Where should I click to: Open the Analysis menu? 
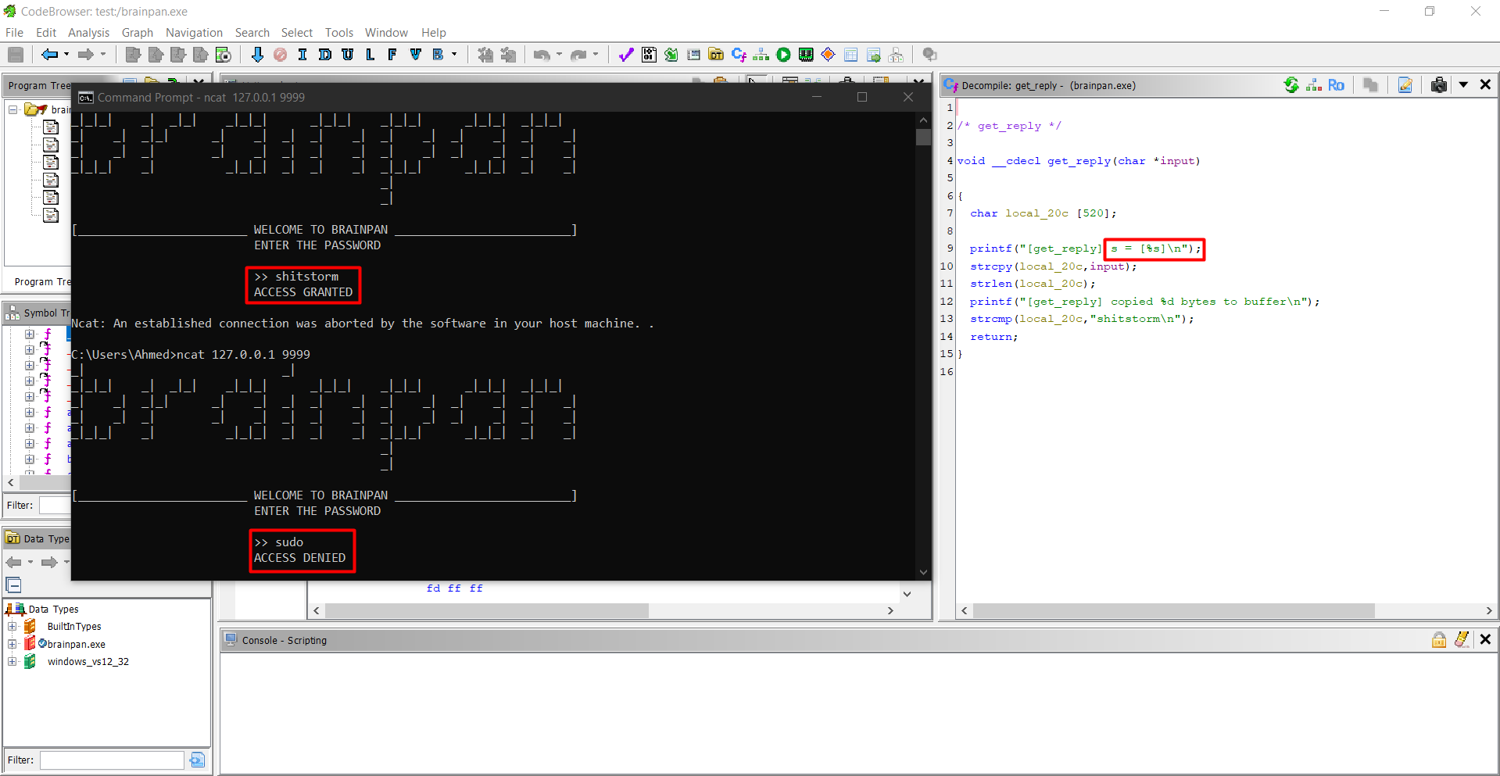88,33
